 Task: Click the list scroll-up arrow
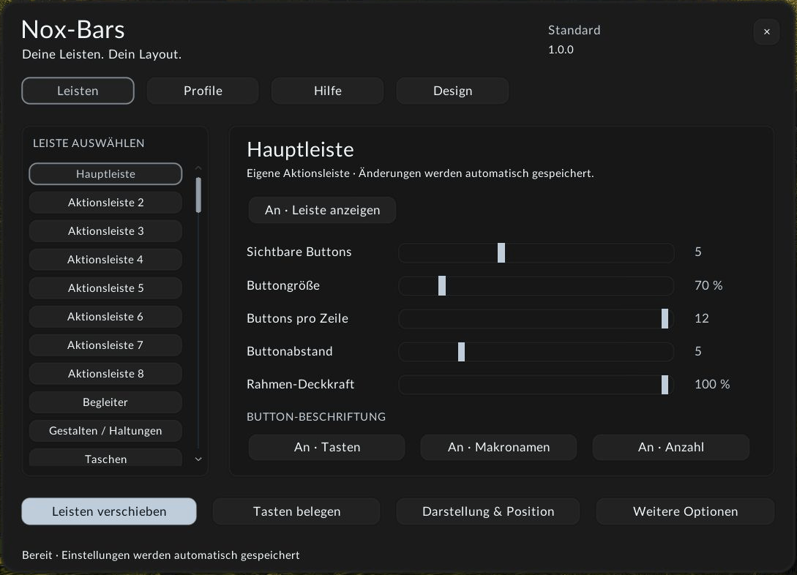[x=198, y=168]
